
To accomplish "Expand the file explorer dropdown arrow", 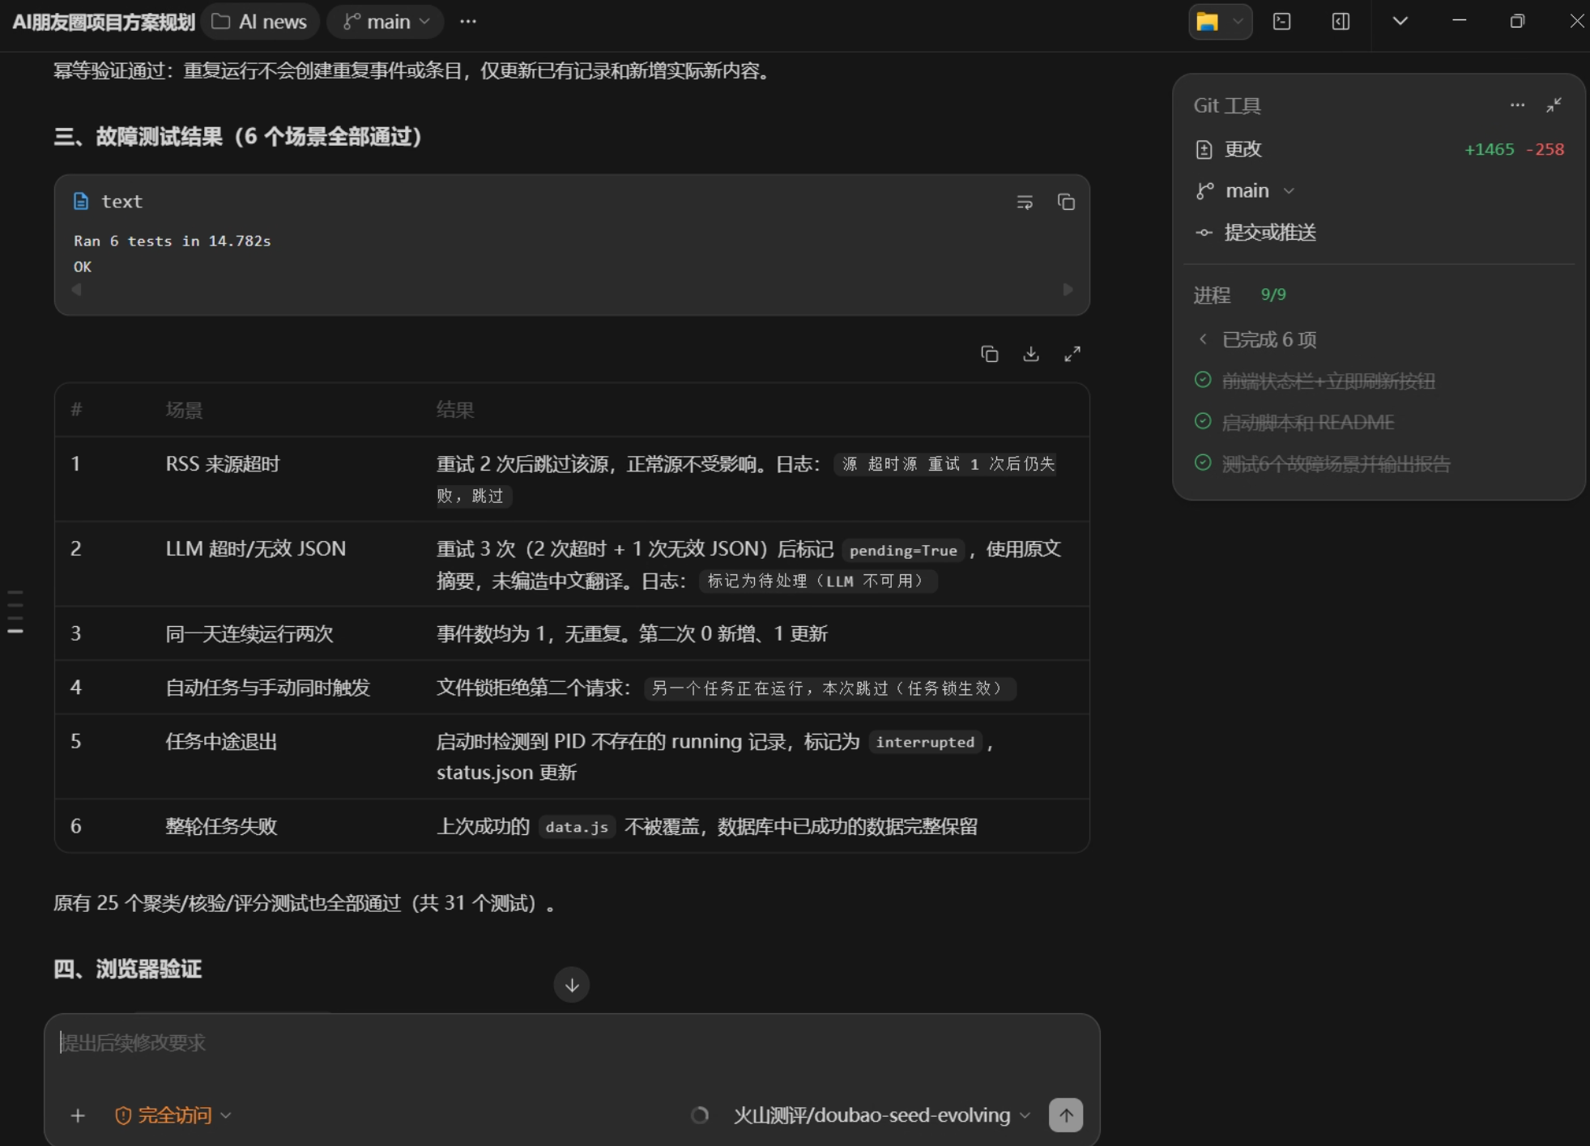I will [1238, 22].
